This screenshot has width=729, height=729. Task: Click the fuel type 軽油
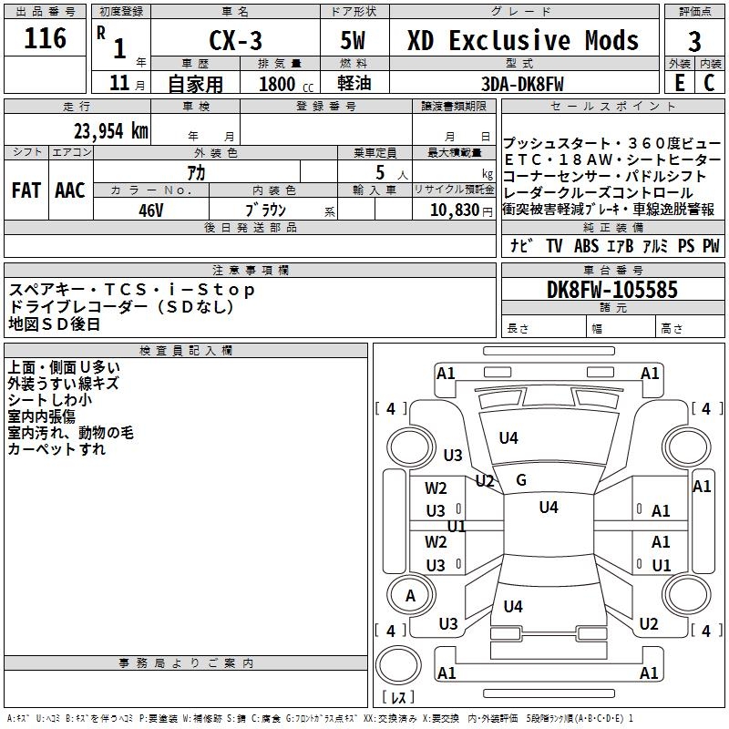coord(354,83)
